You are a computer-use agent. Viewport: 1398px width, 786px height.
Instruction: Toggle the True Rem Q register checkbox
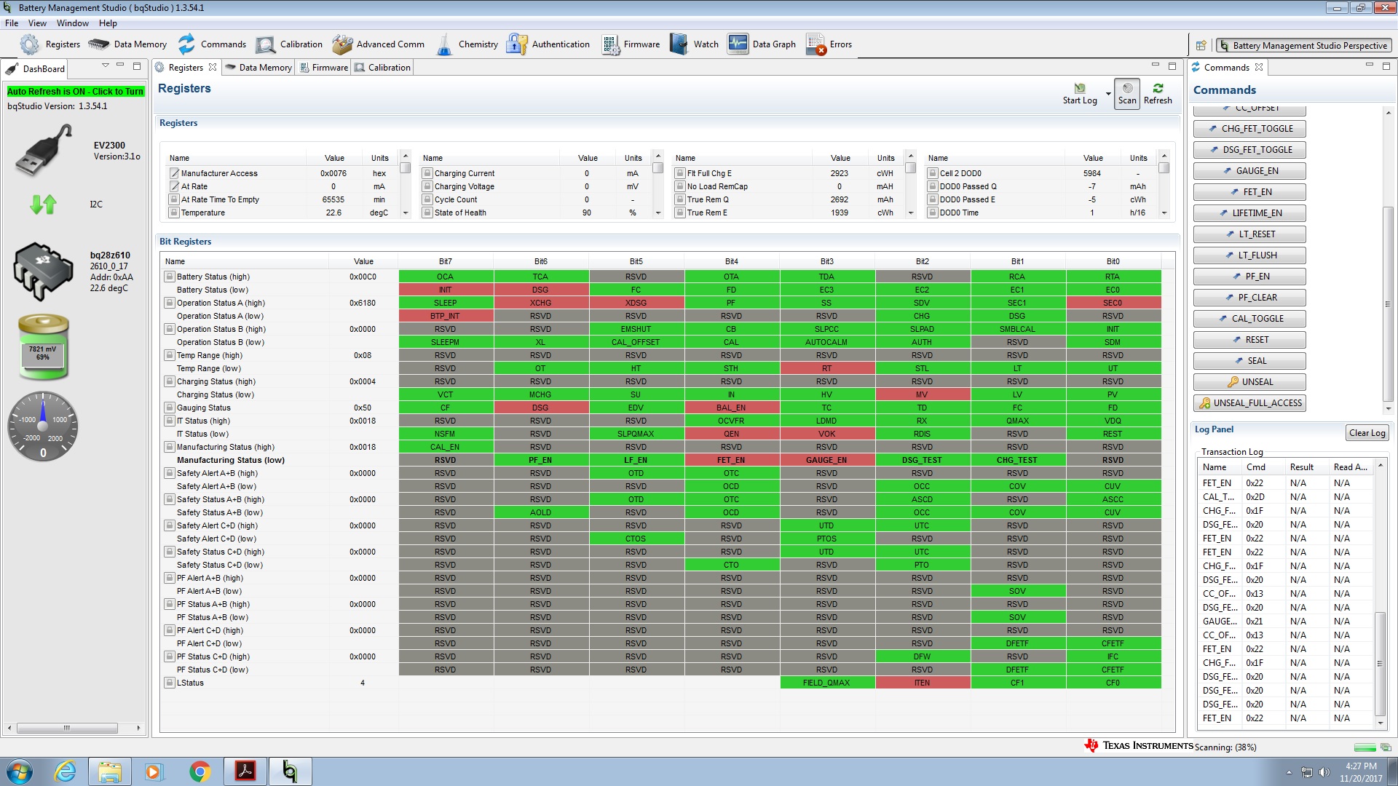click(x=680, y=199)
